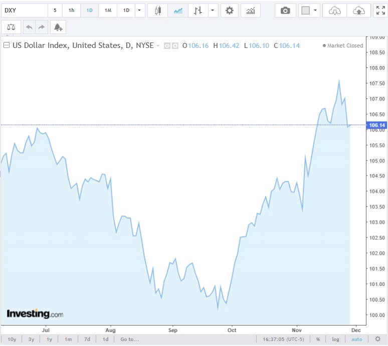
Task: Open chart properties gear in top toolbar
Action: [x=229, y=10]
